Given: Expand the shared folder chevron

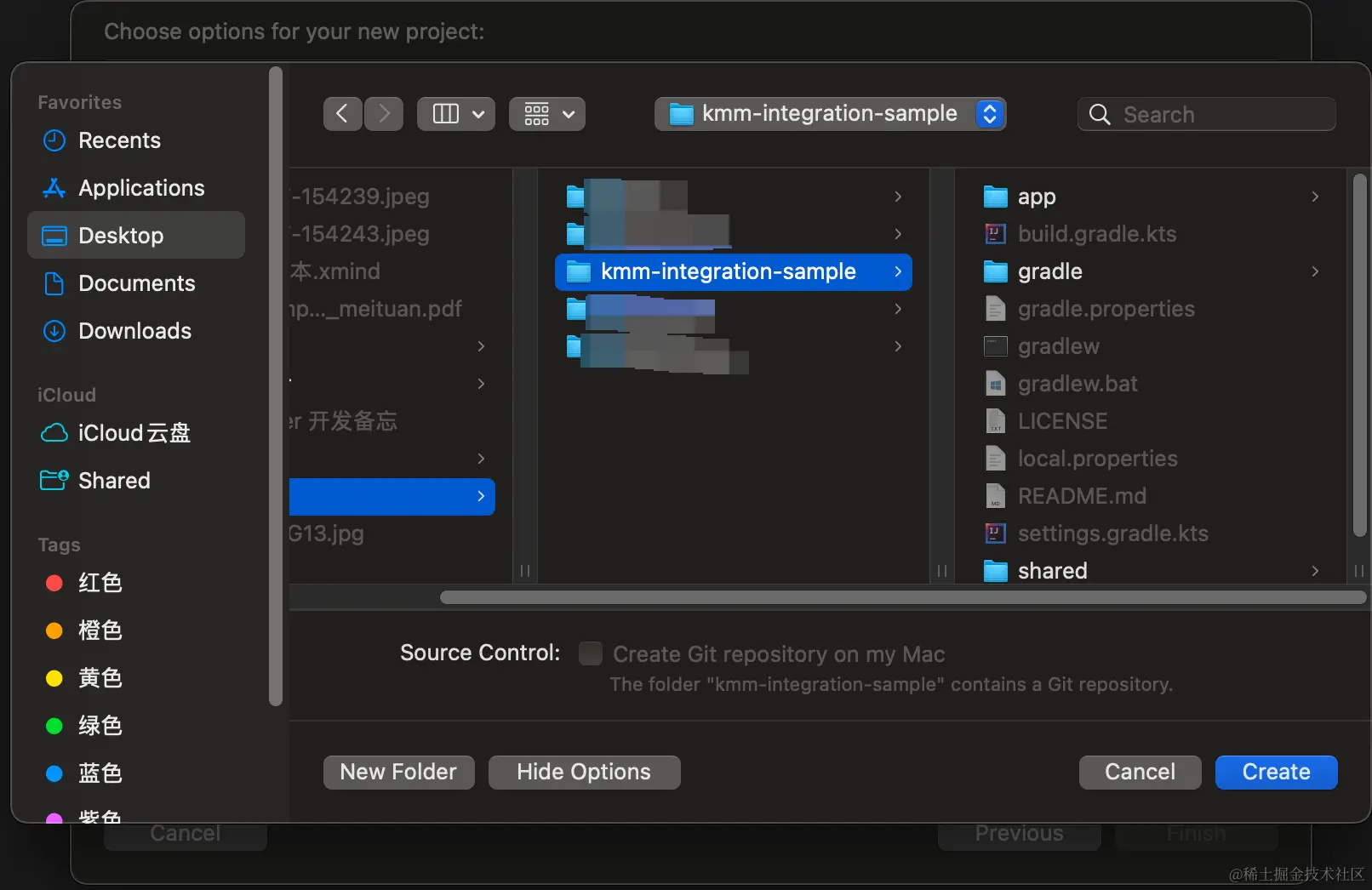Looking at the screenshot, I should pyautogui.click(x=1315, y=571).
